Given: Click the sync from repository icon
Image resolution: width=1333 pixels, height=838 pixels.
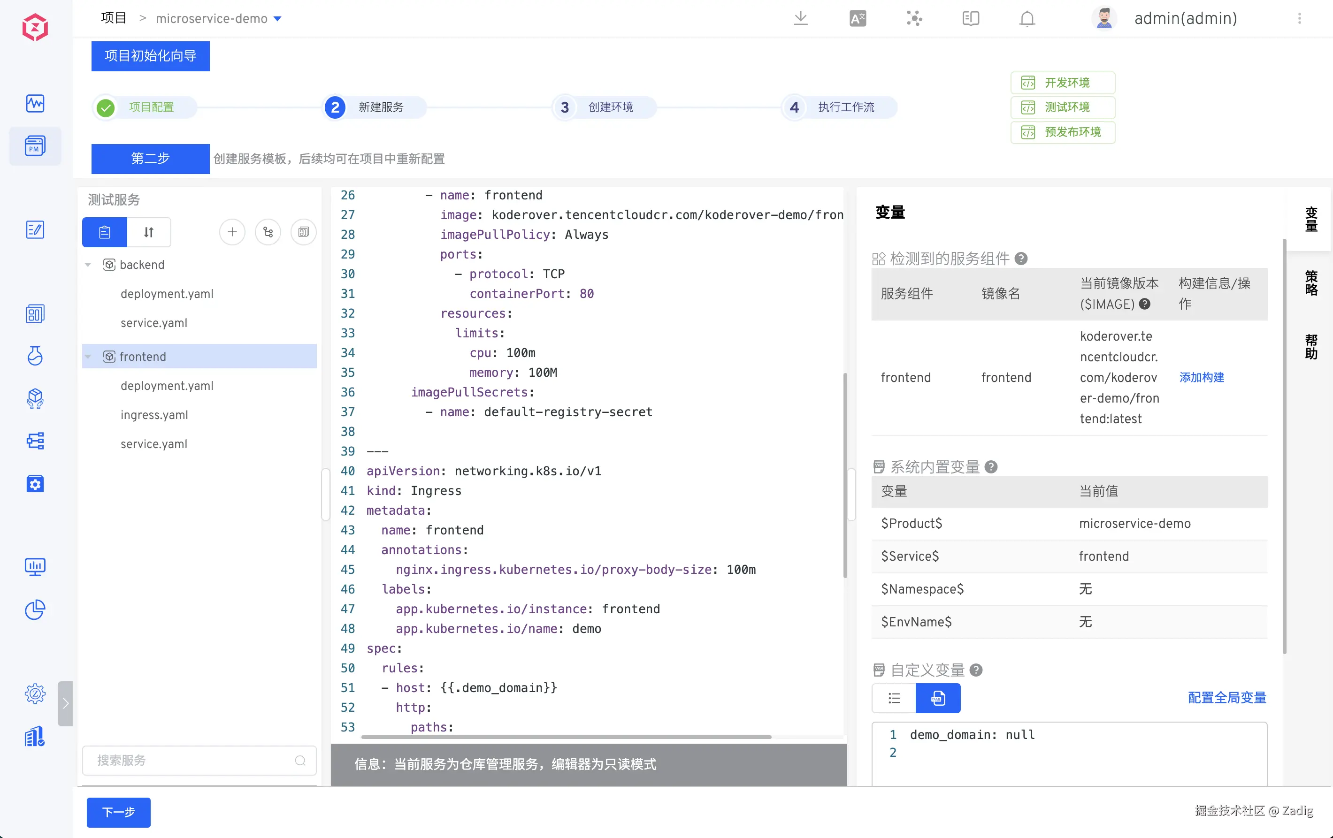Looking at the screenshot, I should pyautogui.click(x=268, y=232).
